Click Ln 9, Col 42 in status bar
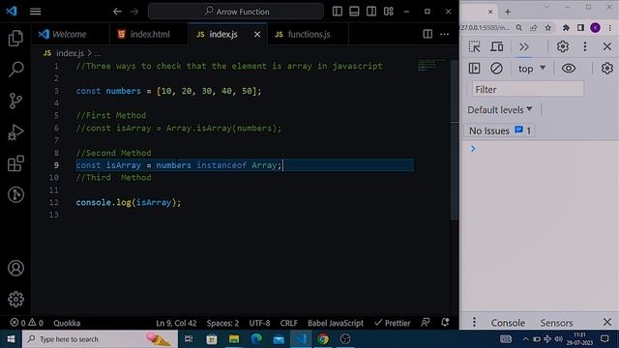Screen dimensions: 619x348 pos(176,323)
